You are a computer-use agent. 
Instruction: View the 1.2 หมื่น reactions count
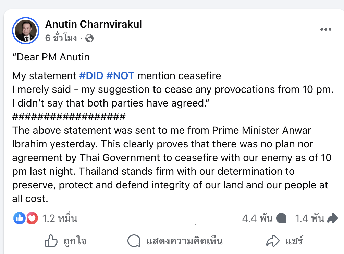coord(59,218)
